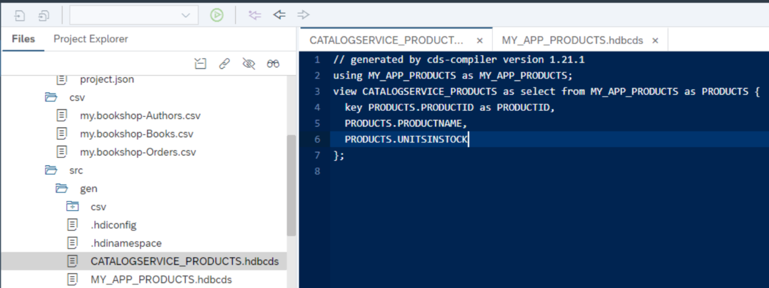This screenshot has height=288, width=769.
Task: Click the navigate forward arrow icon
Action: tap(303, 15)
